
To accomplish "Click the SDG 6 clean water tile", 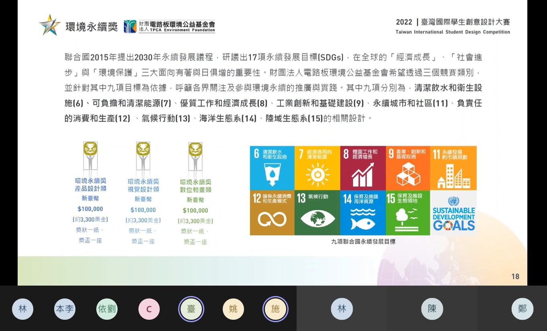I will tap(272, 168).
